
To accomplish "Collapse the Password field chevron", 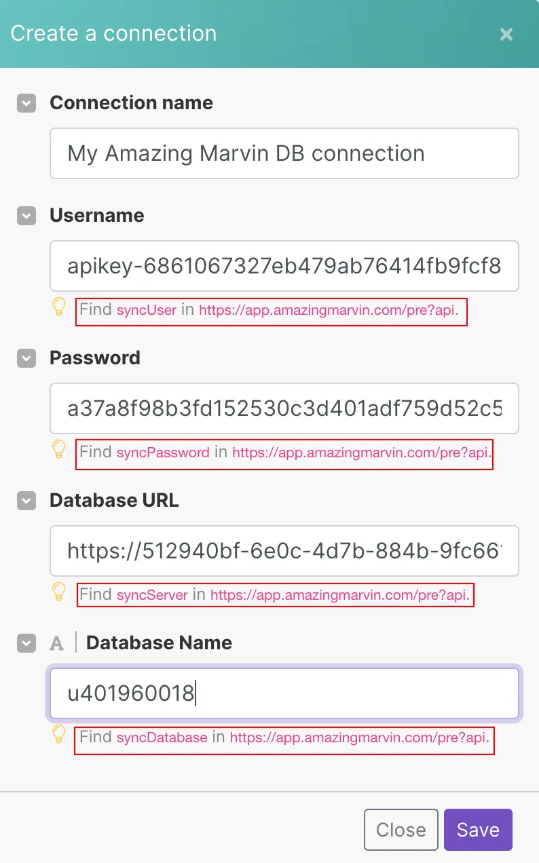I will click(26, 358).
